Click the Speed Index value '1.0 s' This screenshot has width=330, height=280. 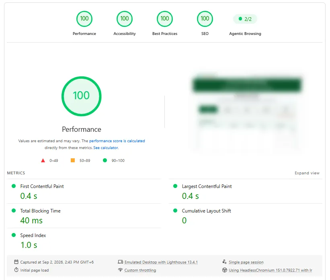(x=29, y=245)
